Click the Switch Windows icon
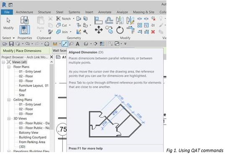The height and width of the screenshot is (155, 225). (x=117, y=44)
